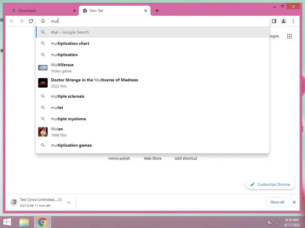Go back using the back arrow
305x228 pixels.
(12, 21)
